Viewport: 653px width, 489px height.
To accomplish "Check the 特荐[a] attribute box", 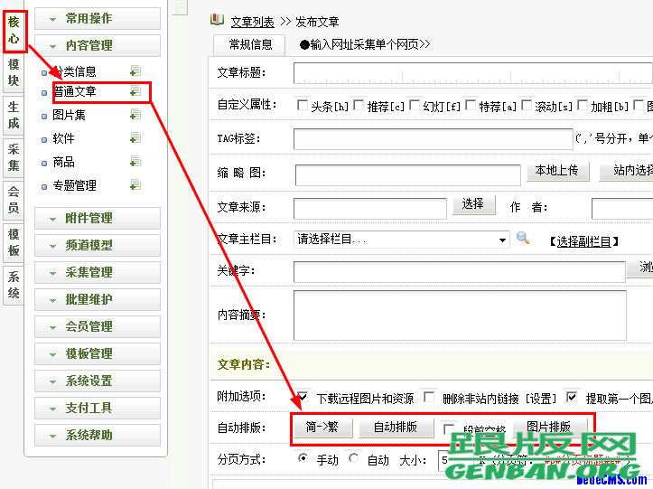I will pyautogui.click(x=471, y=105).
